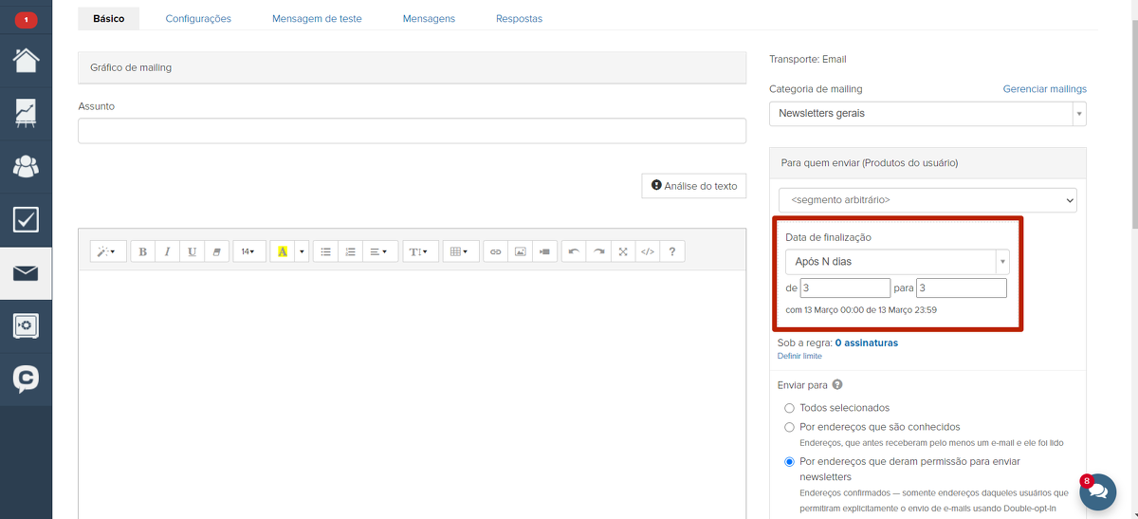Switch to the Configurações tab
Image resolution: width=1138 pixels, height=519 pixels.
pyautogui.click(x=198, y=18)
